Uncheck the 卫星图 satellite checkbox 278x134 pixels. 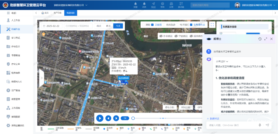pos(152,25)
